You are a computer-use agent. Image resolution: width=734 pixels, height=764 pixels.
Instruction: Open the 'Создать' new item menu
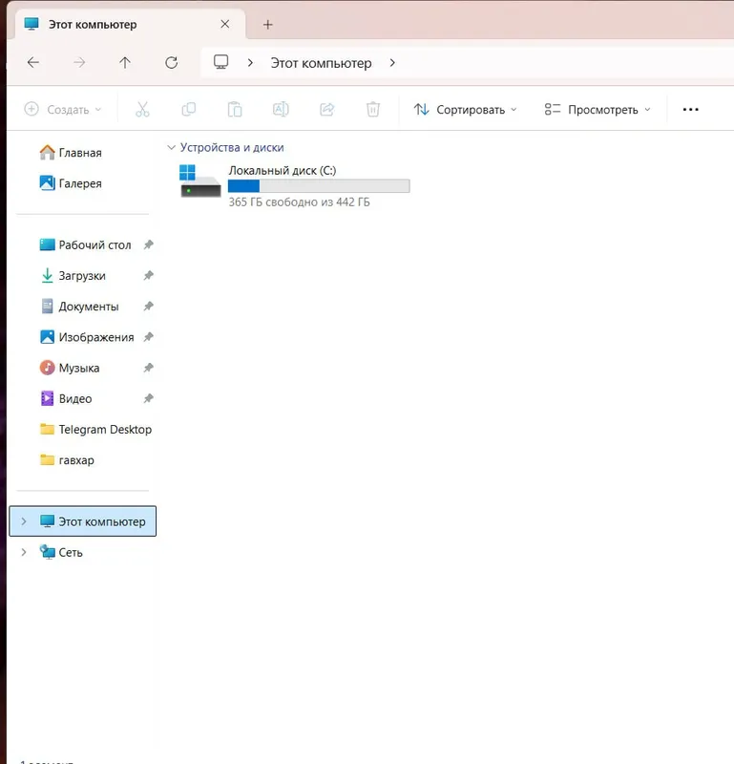coord(63,109)
